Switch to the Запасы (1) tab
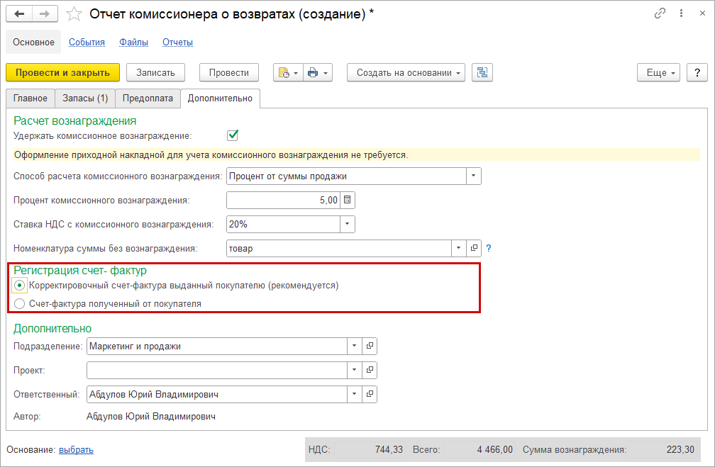Screen dimensions: 715x467 click(85, 99)
